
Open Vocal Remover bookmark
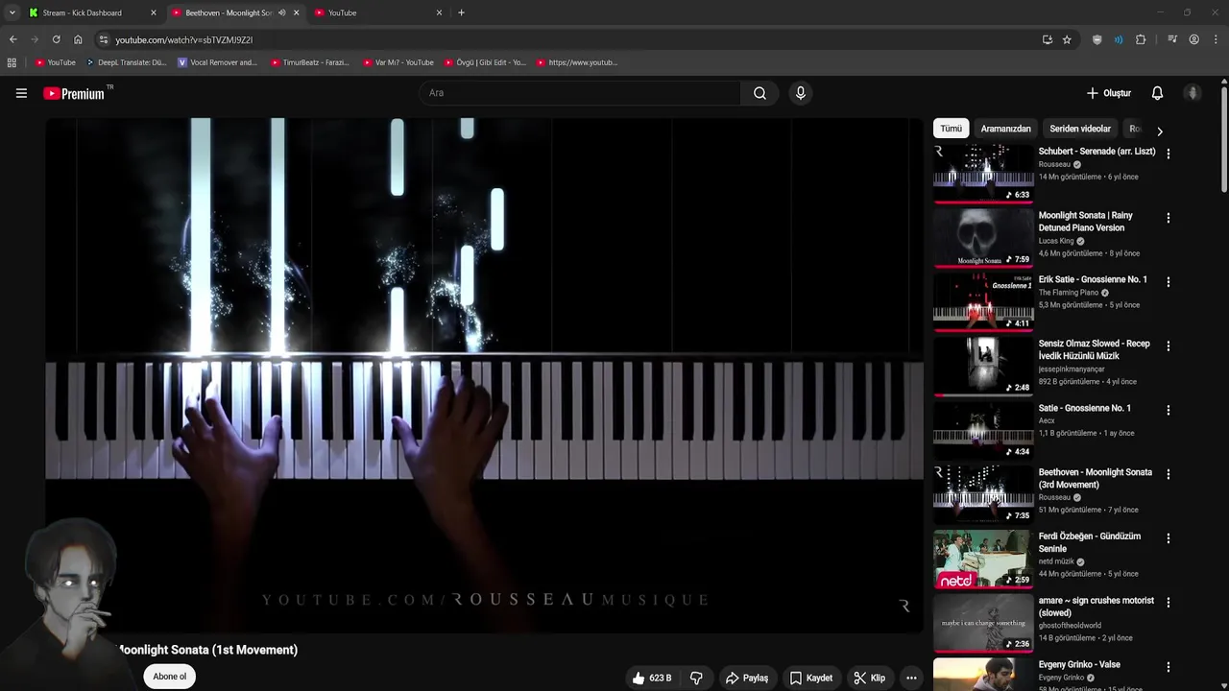coord(218,62)
